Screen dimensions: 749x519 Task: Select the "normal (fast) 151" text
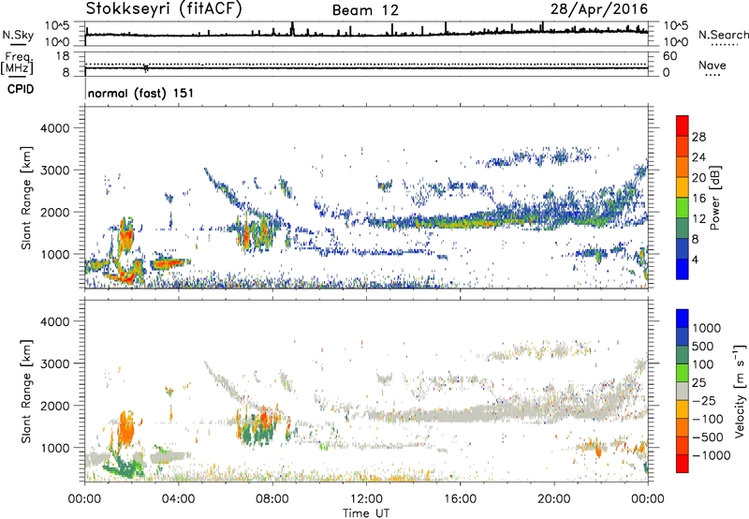click(141, 93)
